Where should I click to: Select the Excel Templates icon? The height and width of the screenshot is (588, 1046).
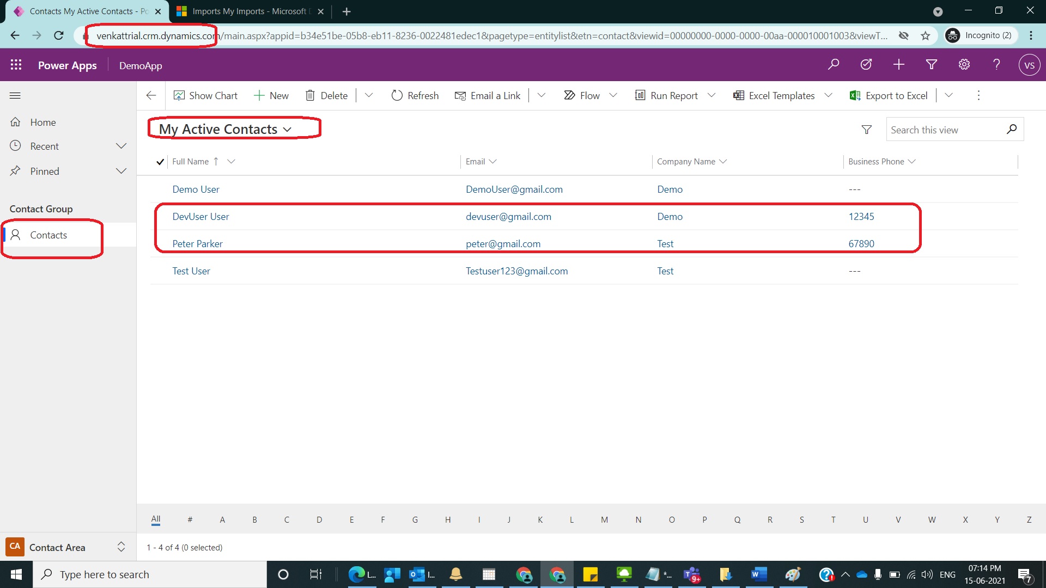[x=739, y=95]
